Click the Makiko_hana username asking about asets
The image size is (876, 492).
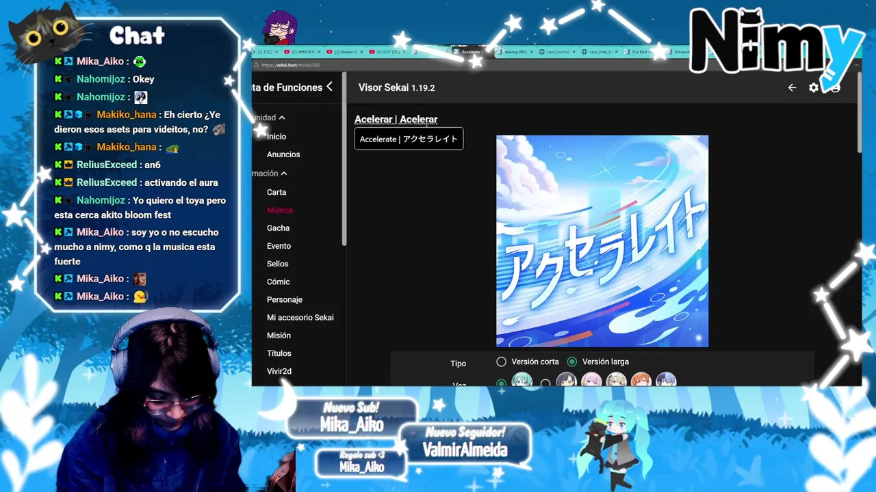tap(127, 115)
